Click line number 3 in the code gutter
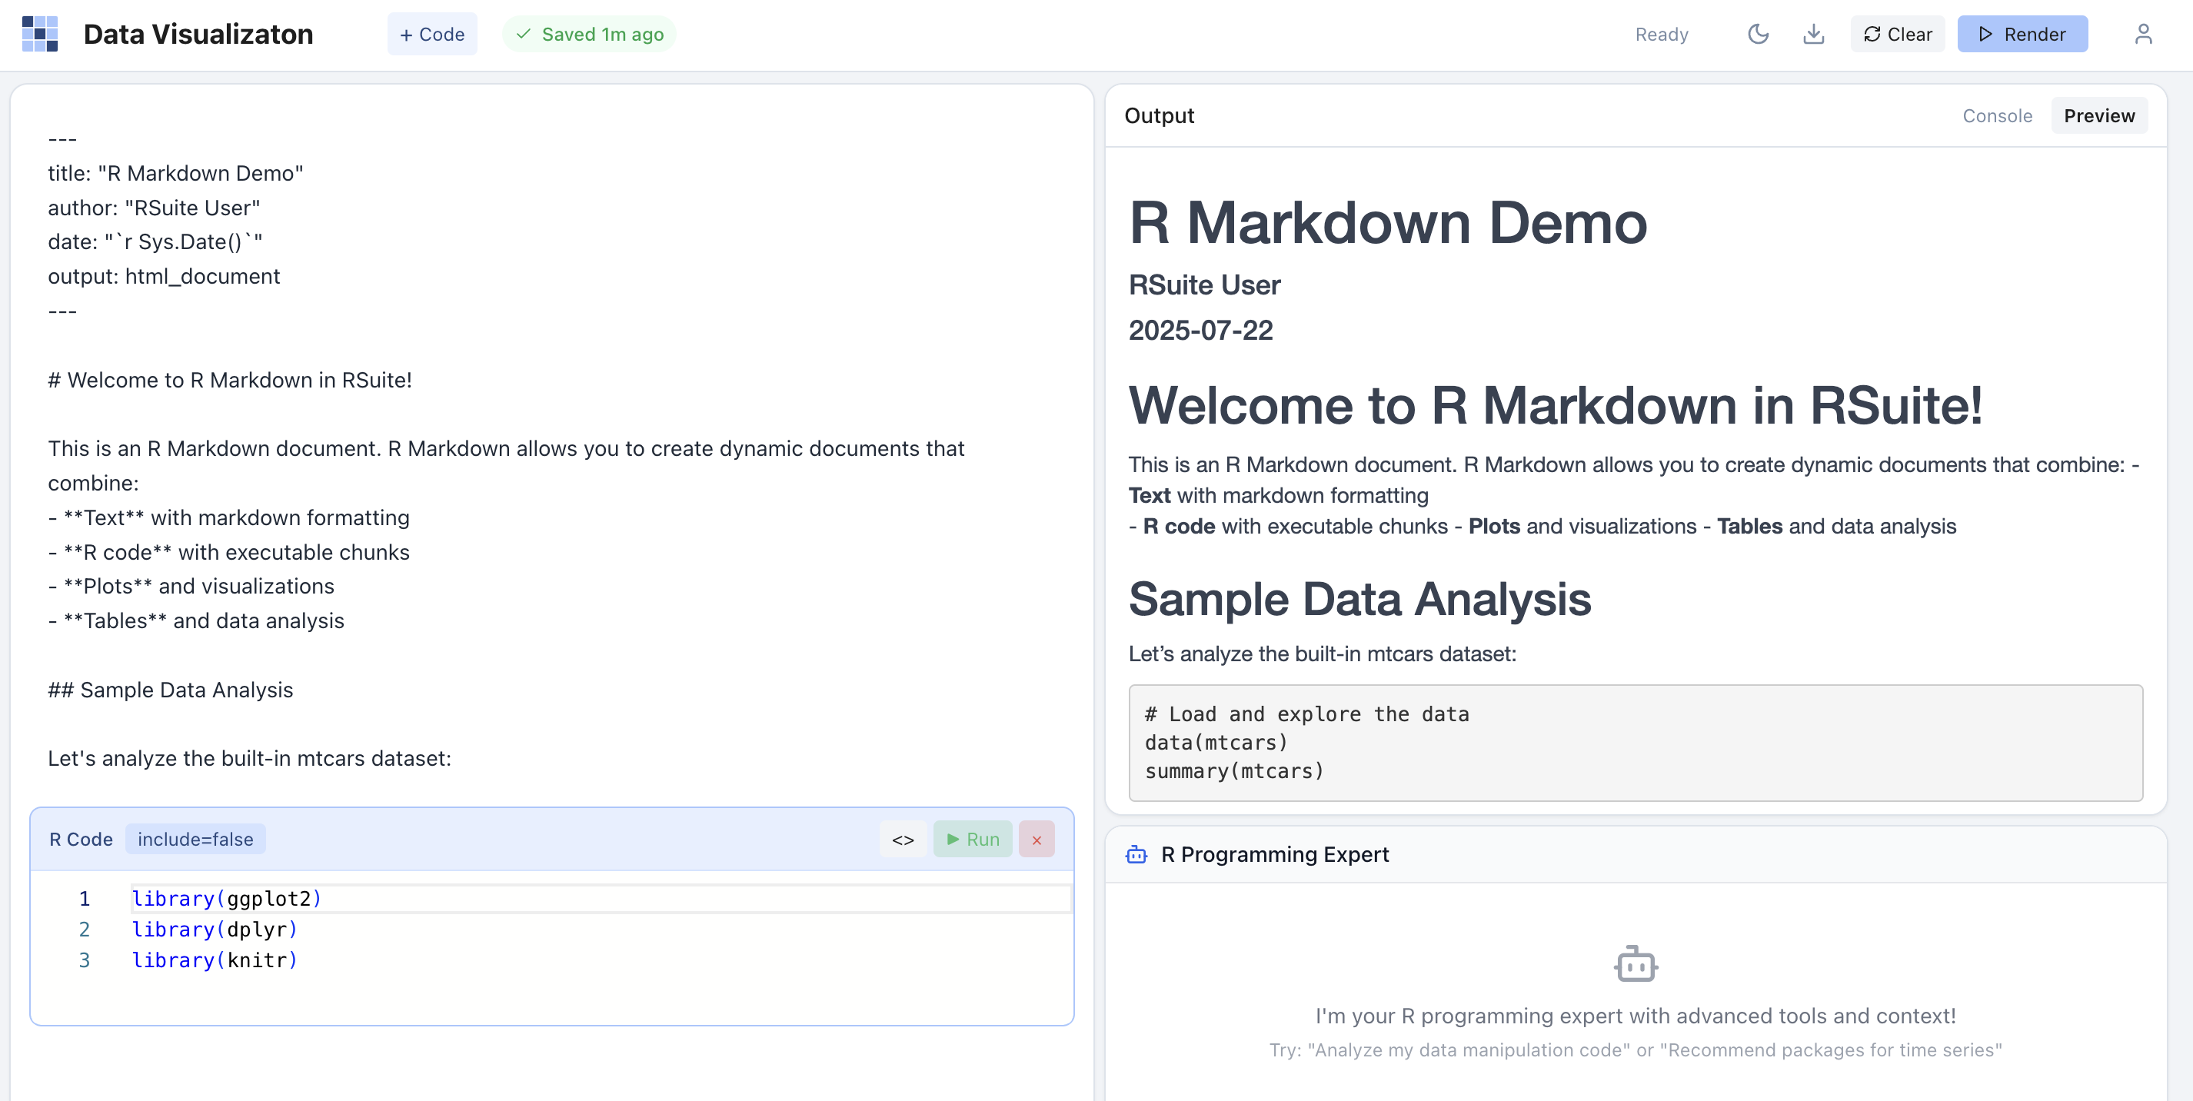Image resolution: width=2193 pixels, height=1101 pixels. click(x=85, y=960)
